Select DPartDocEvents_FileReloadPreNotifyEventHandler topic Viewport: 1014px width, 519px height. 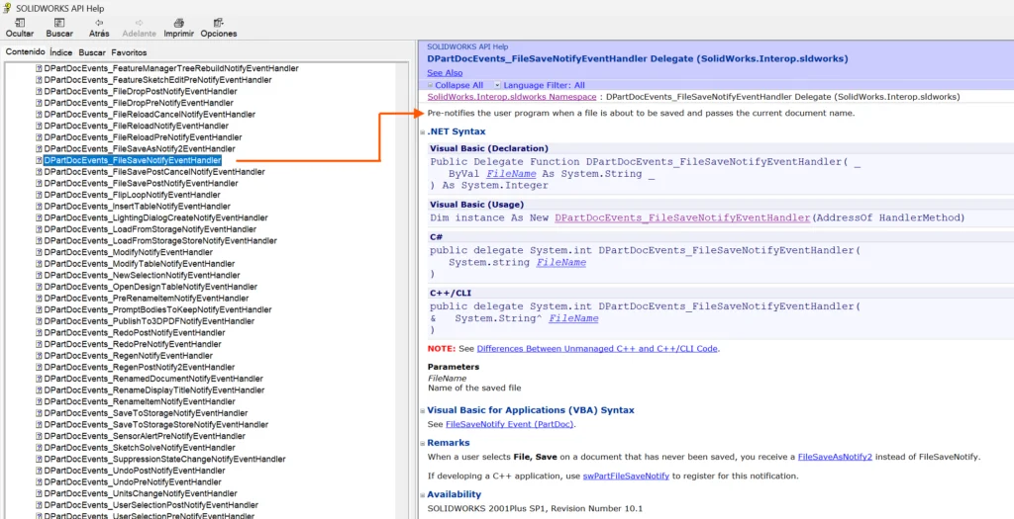pos(143,137)
